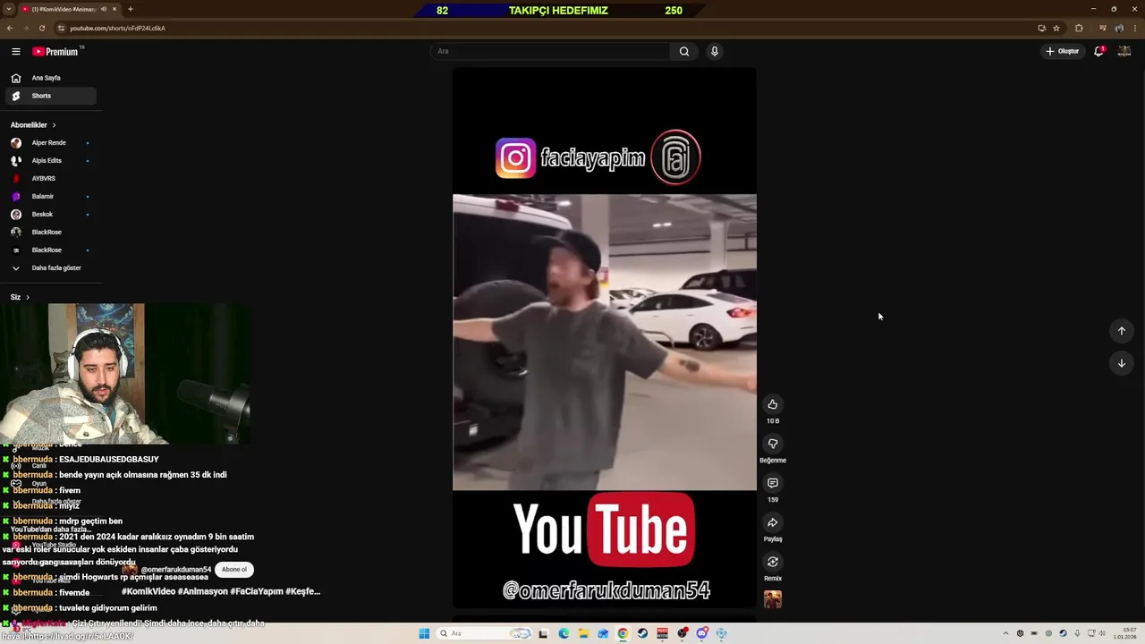The image size is (1145, 644).
Task: Expand Abonelikler section chevron
Action: tap(54, 125)
